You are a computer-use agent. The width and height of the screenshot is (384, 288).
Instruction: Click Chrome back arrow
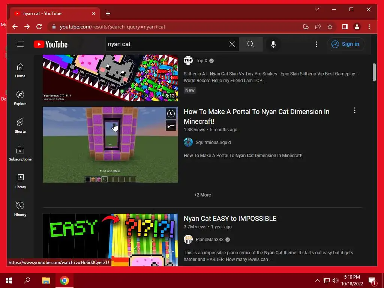(x=15, y=27)
